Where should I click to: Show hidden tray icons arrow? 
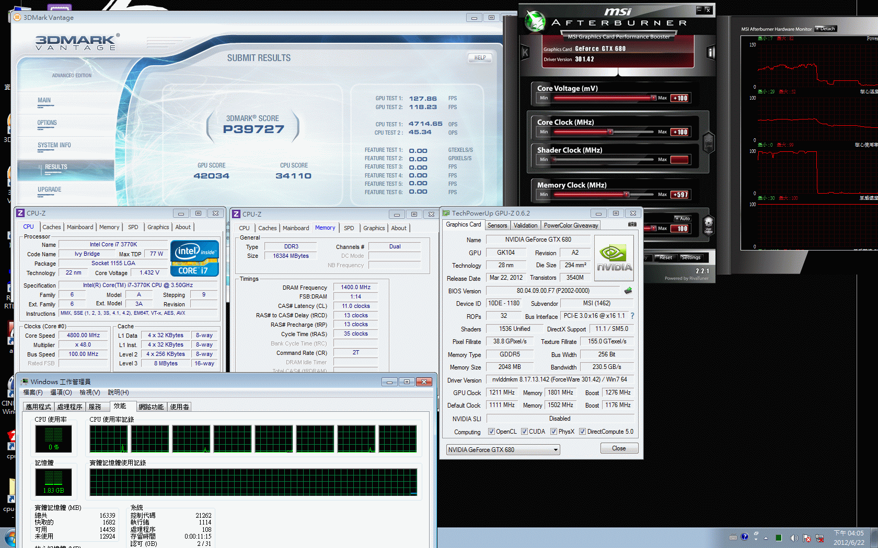click(766, 538)
